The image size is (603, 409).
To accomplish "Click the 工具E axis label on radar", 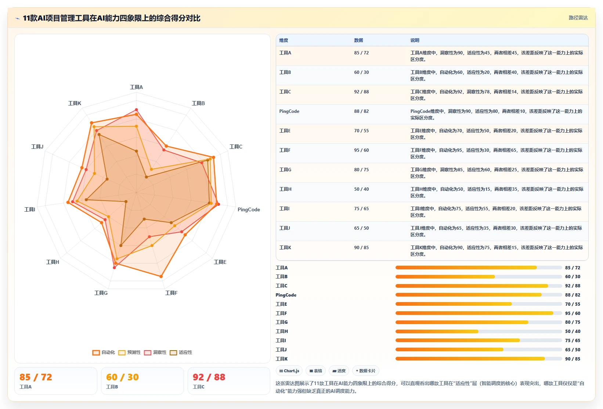I will tap(220, 262).
